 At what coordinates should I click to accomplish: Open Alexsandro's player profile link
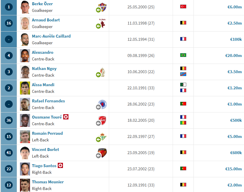(x=43, y=52)
